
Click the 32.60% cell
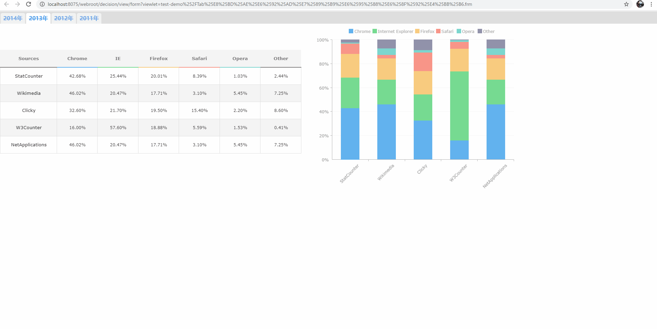coord(77,111)
